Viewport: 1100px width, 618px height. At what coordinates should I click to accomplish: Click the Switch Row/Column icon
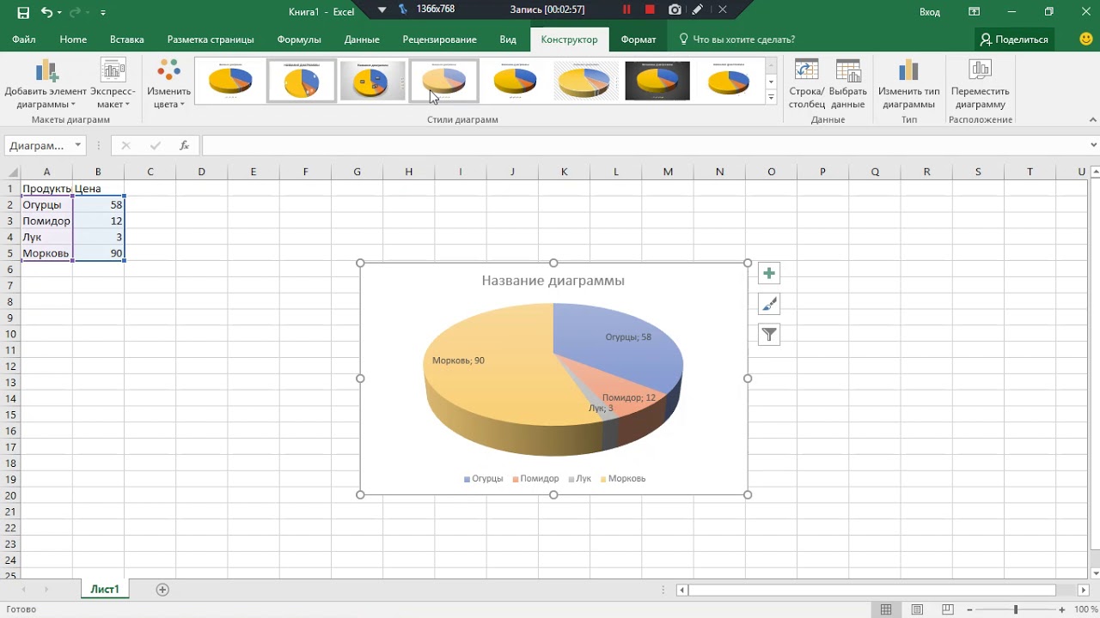coord(806,71)
